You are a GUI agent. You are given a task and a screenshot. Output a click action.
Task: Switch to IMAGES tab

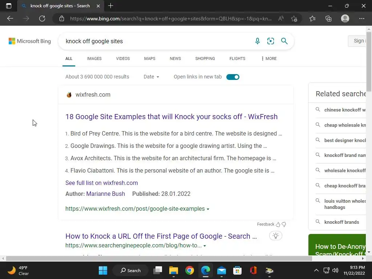click(x=94, y=58)
